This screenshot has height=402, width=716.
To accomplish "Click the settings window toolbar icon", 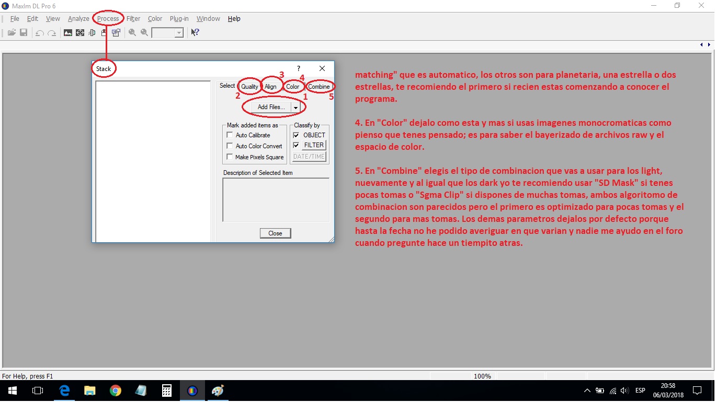I will click(x=116, y=32).
